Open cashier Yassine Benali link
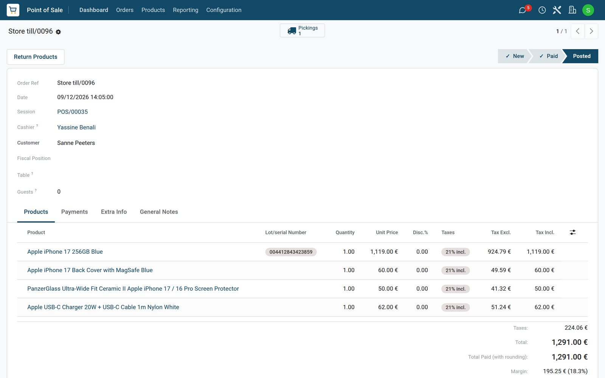Viewport: 605px width, 378px height. point(76,127)
